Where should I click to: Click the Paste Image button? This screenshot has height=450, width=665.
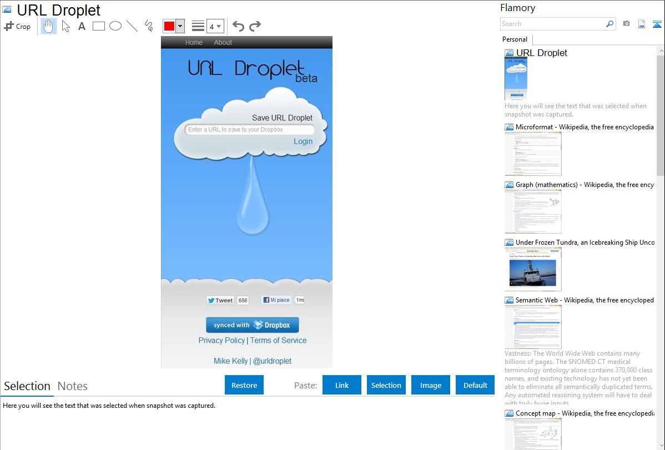(x=430, y=385)
